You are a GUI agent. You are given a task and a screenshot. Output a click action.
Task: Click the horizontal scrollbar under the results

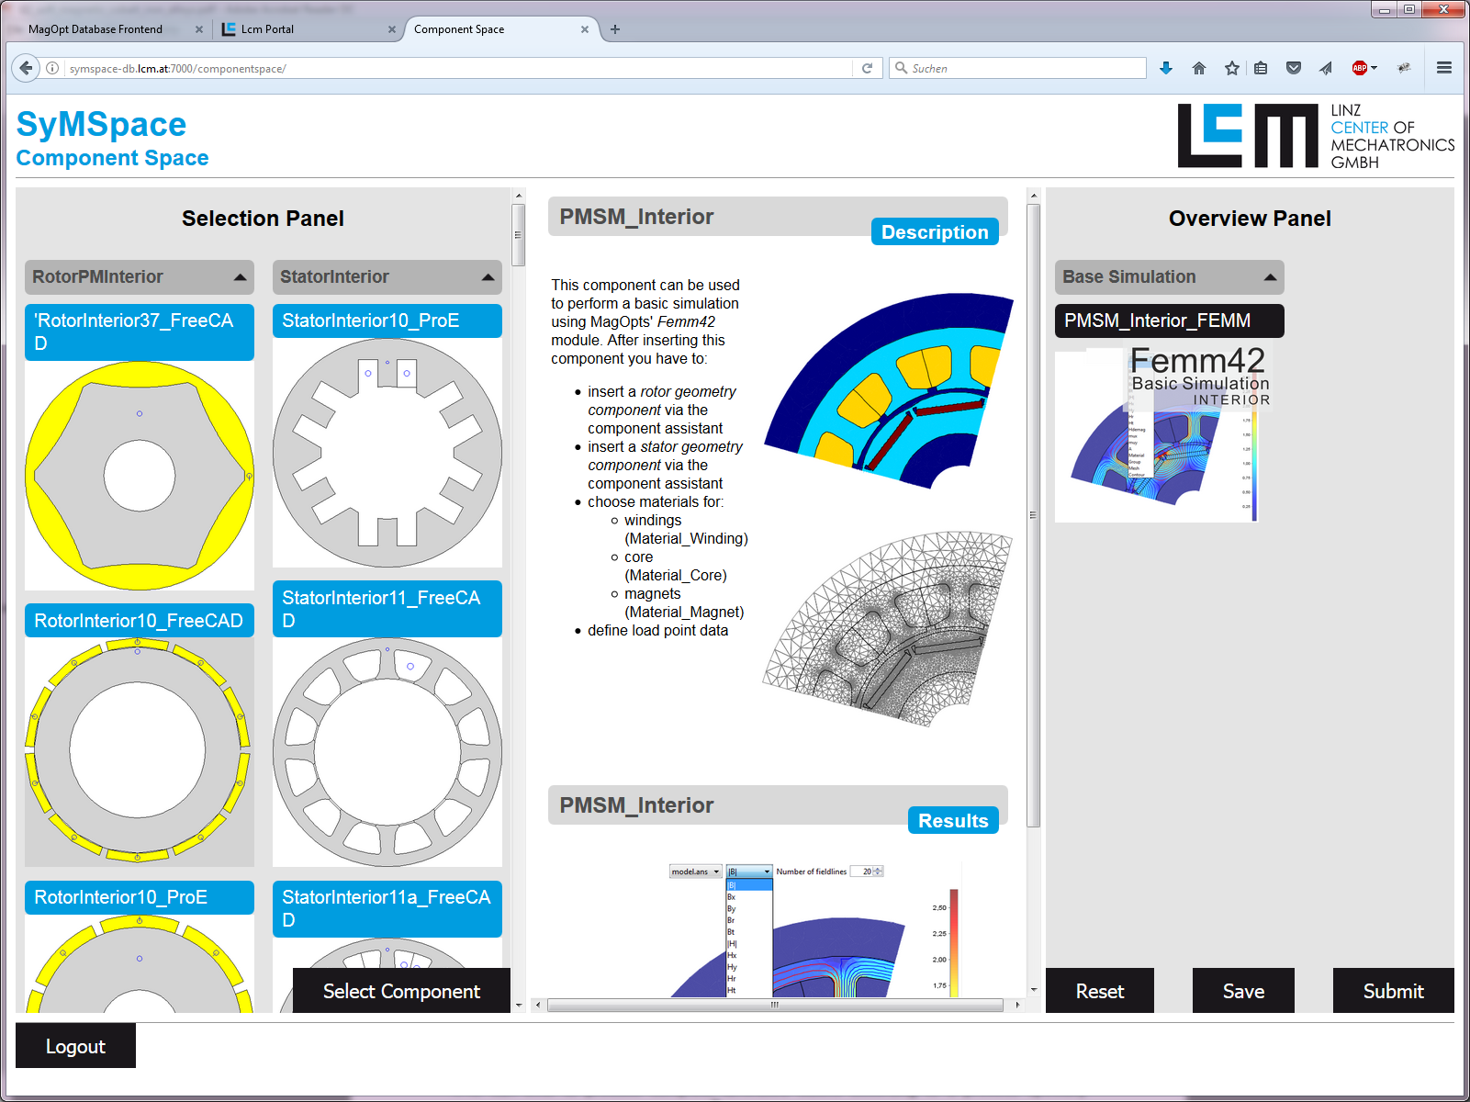(775, 1005)
